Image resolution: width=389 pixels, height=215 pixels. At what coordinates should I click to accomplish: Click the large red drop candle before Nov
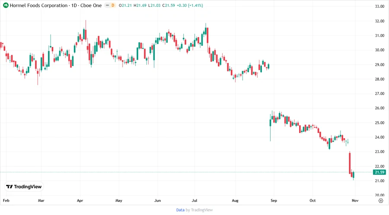point(350,163)
